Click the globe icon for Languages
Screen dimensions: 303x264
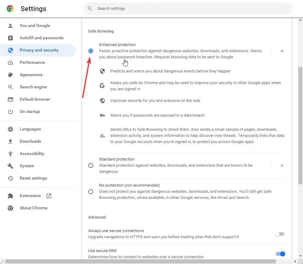[x=10, y=129]
